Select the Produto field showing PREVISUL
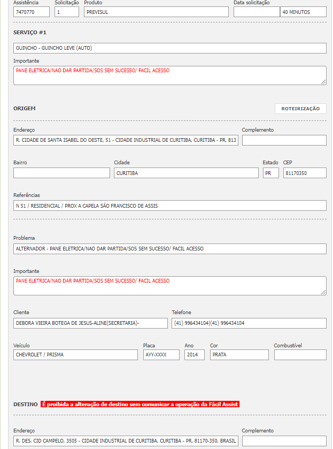 coord(156,12)
